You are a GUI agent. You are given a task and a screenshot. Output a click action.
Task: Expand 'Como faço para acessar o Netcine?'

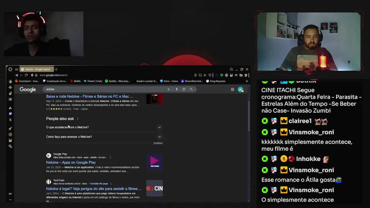pyautogui.click(x=104, y=137)
